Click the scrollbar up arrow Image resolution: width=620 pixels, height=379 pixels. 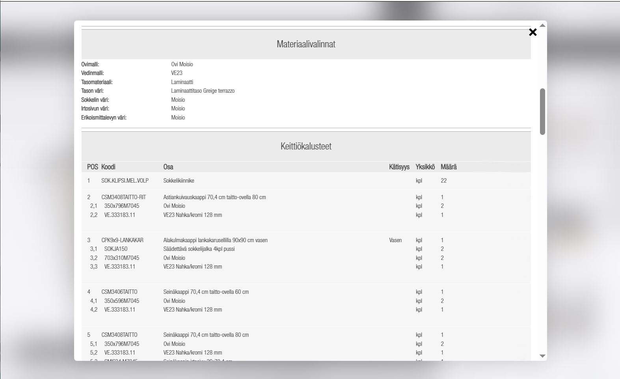542,25
